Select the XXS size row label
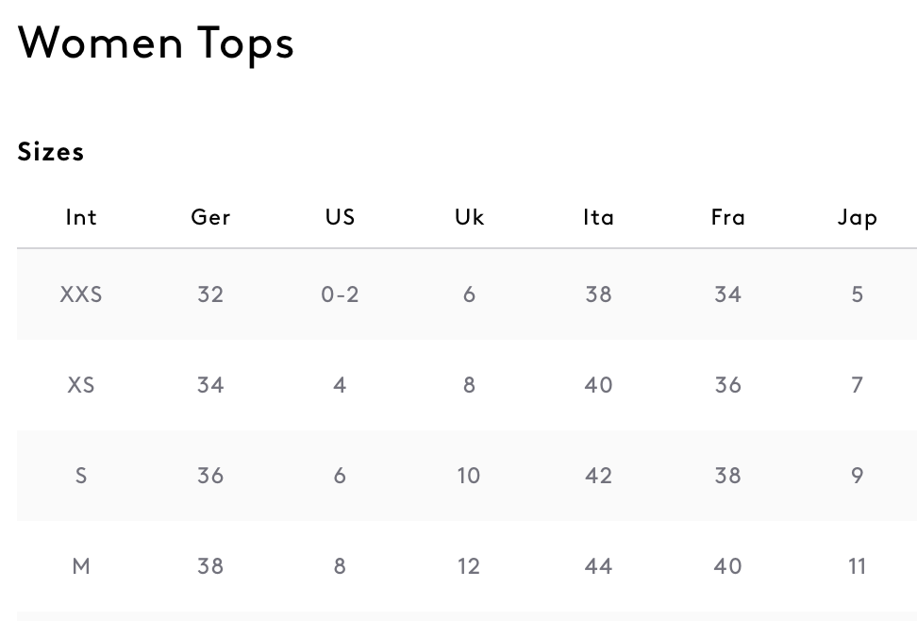This screenshot has height=621, width=917. tap(81, 294)
